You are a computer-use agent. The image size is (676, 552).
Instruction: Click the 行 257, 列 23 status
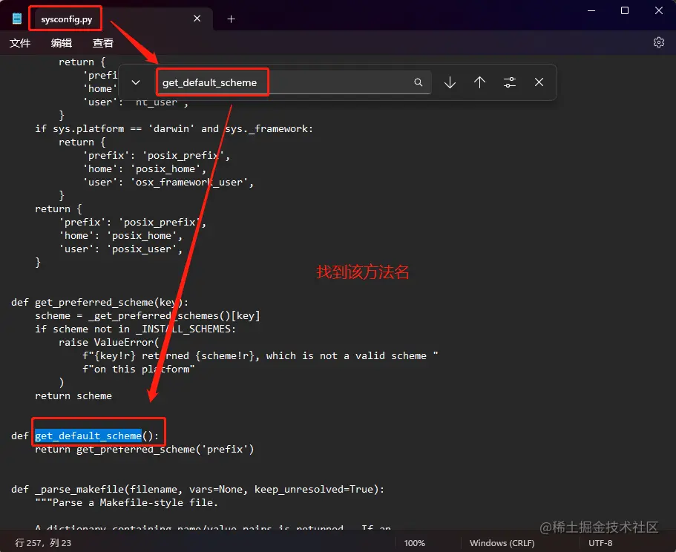click(x=43, y=543)
